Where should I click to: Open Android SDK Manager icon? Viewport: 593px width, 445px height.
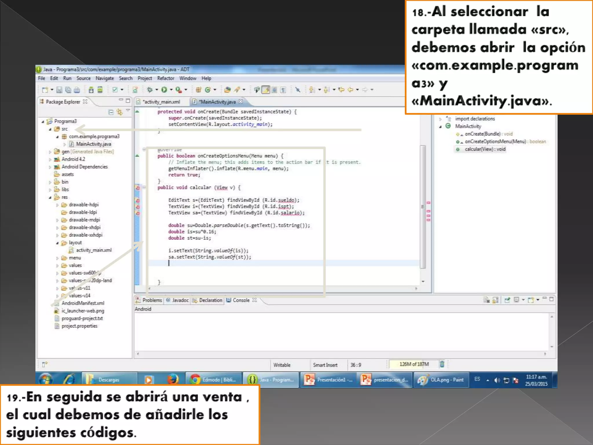pyautogui.click(x=91, y=90)
